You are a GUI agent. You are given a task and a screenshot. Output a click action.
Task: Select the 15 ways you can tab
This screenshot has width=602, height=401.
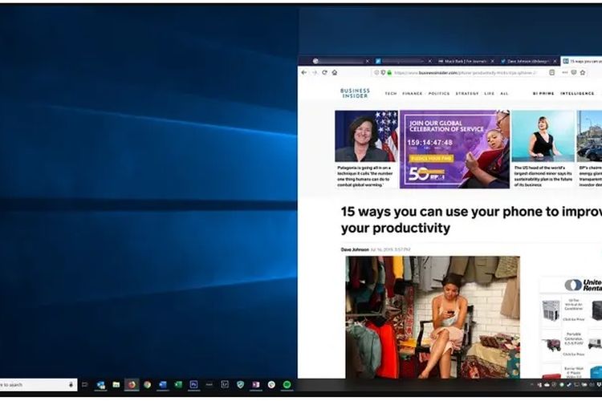click(x=581, y=61)
